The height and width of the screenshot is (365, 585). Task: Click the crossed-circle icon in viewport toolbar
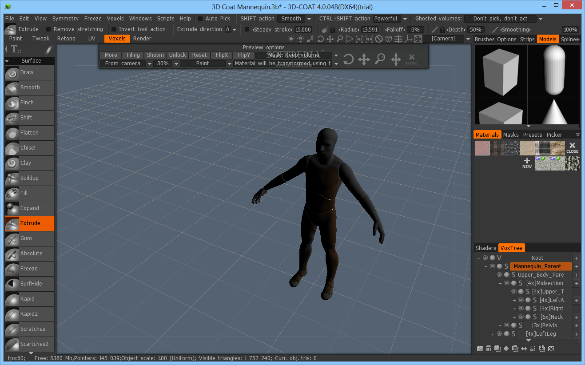coord(379,39)
